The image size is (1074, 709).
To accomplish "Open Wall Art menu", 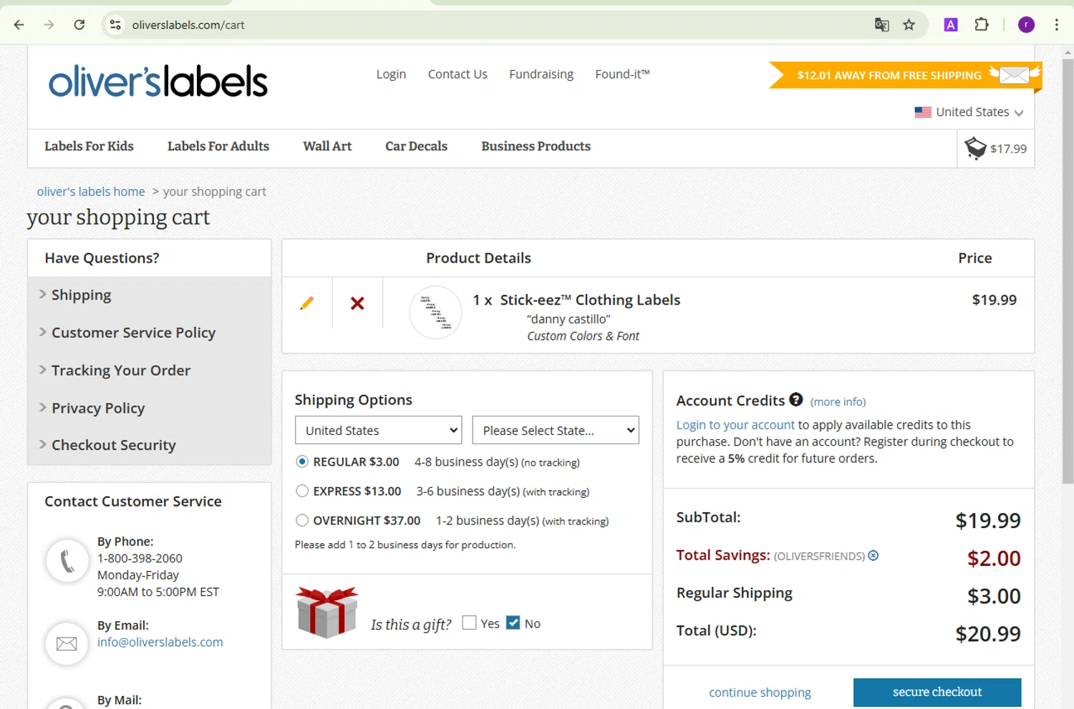I will [327, 147].
